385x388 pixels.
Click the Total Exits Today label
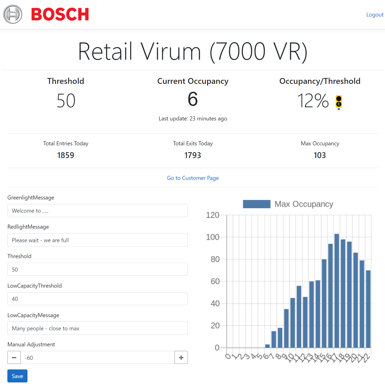193,144
